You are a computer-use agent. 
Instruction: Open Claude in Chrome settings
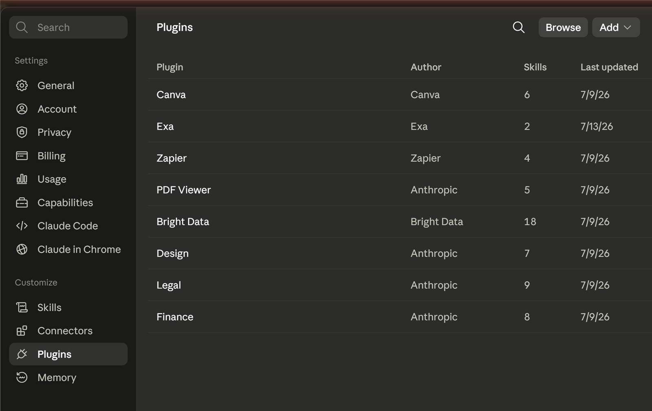68,249
